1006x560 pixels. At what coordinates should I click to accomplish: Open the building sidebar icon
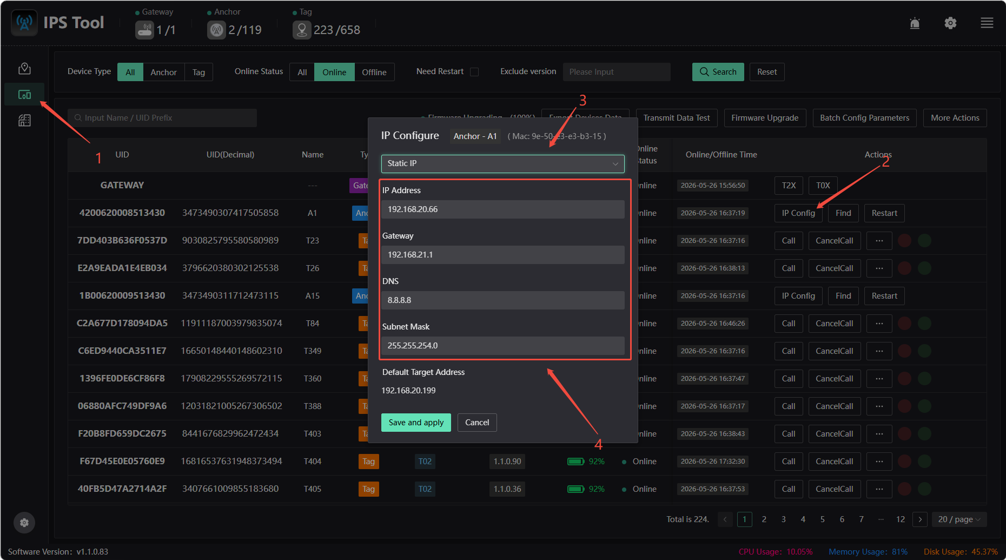tap(24, 120)
